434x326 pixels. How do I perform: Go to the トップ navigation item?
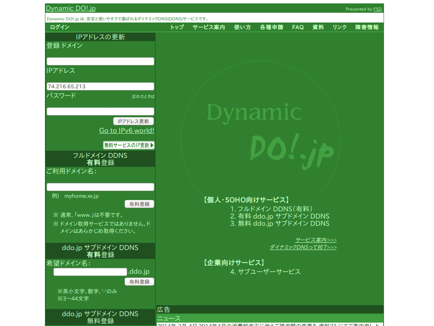tap(177, 27)
